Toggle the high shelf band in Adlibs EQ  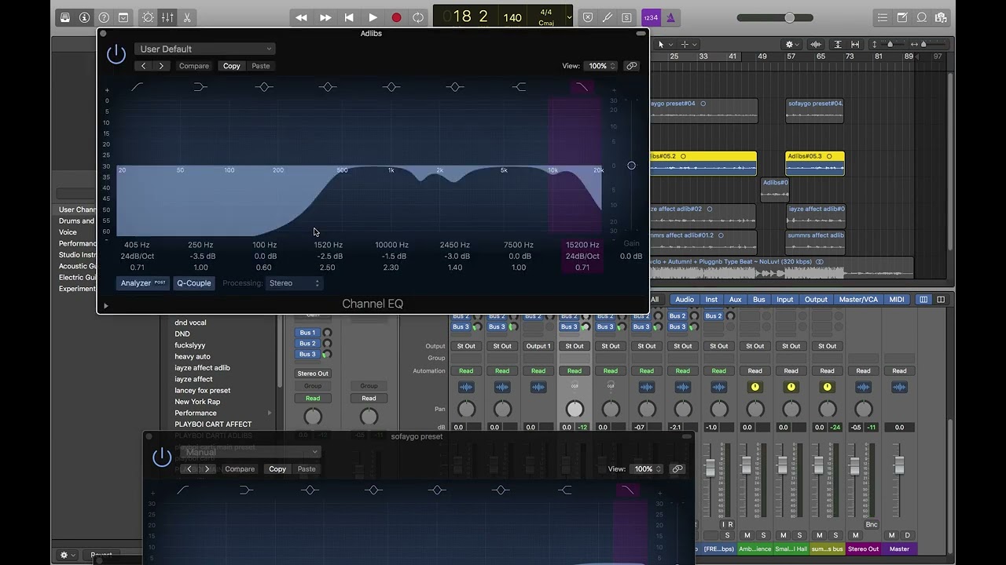pos(519,87)
